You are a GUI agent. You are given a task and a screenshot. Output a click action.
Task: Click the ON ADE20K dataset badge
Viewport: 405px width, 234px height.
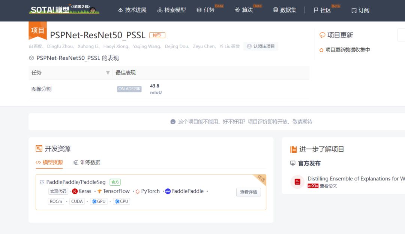[x=129, y=89]
